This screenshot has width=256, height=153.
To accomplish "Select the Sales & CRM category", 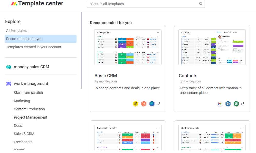I will [x=24, y=134].
